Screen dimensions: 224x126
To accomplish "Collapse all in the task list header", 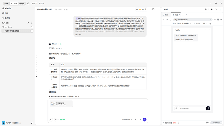I will [x=28, y=23].
